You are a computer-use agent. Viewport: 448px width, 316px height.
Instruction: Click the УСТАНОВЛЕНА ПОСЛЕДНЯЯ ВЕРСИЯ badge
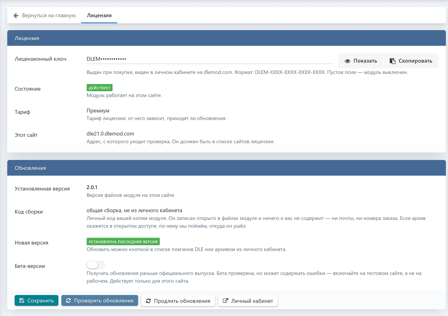click(x=123, y=241)
